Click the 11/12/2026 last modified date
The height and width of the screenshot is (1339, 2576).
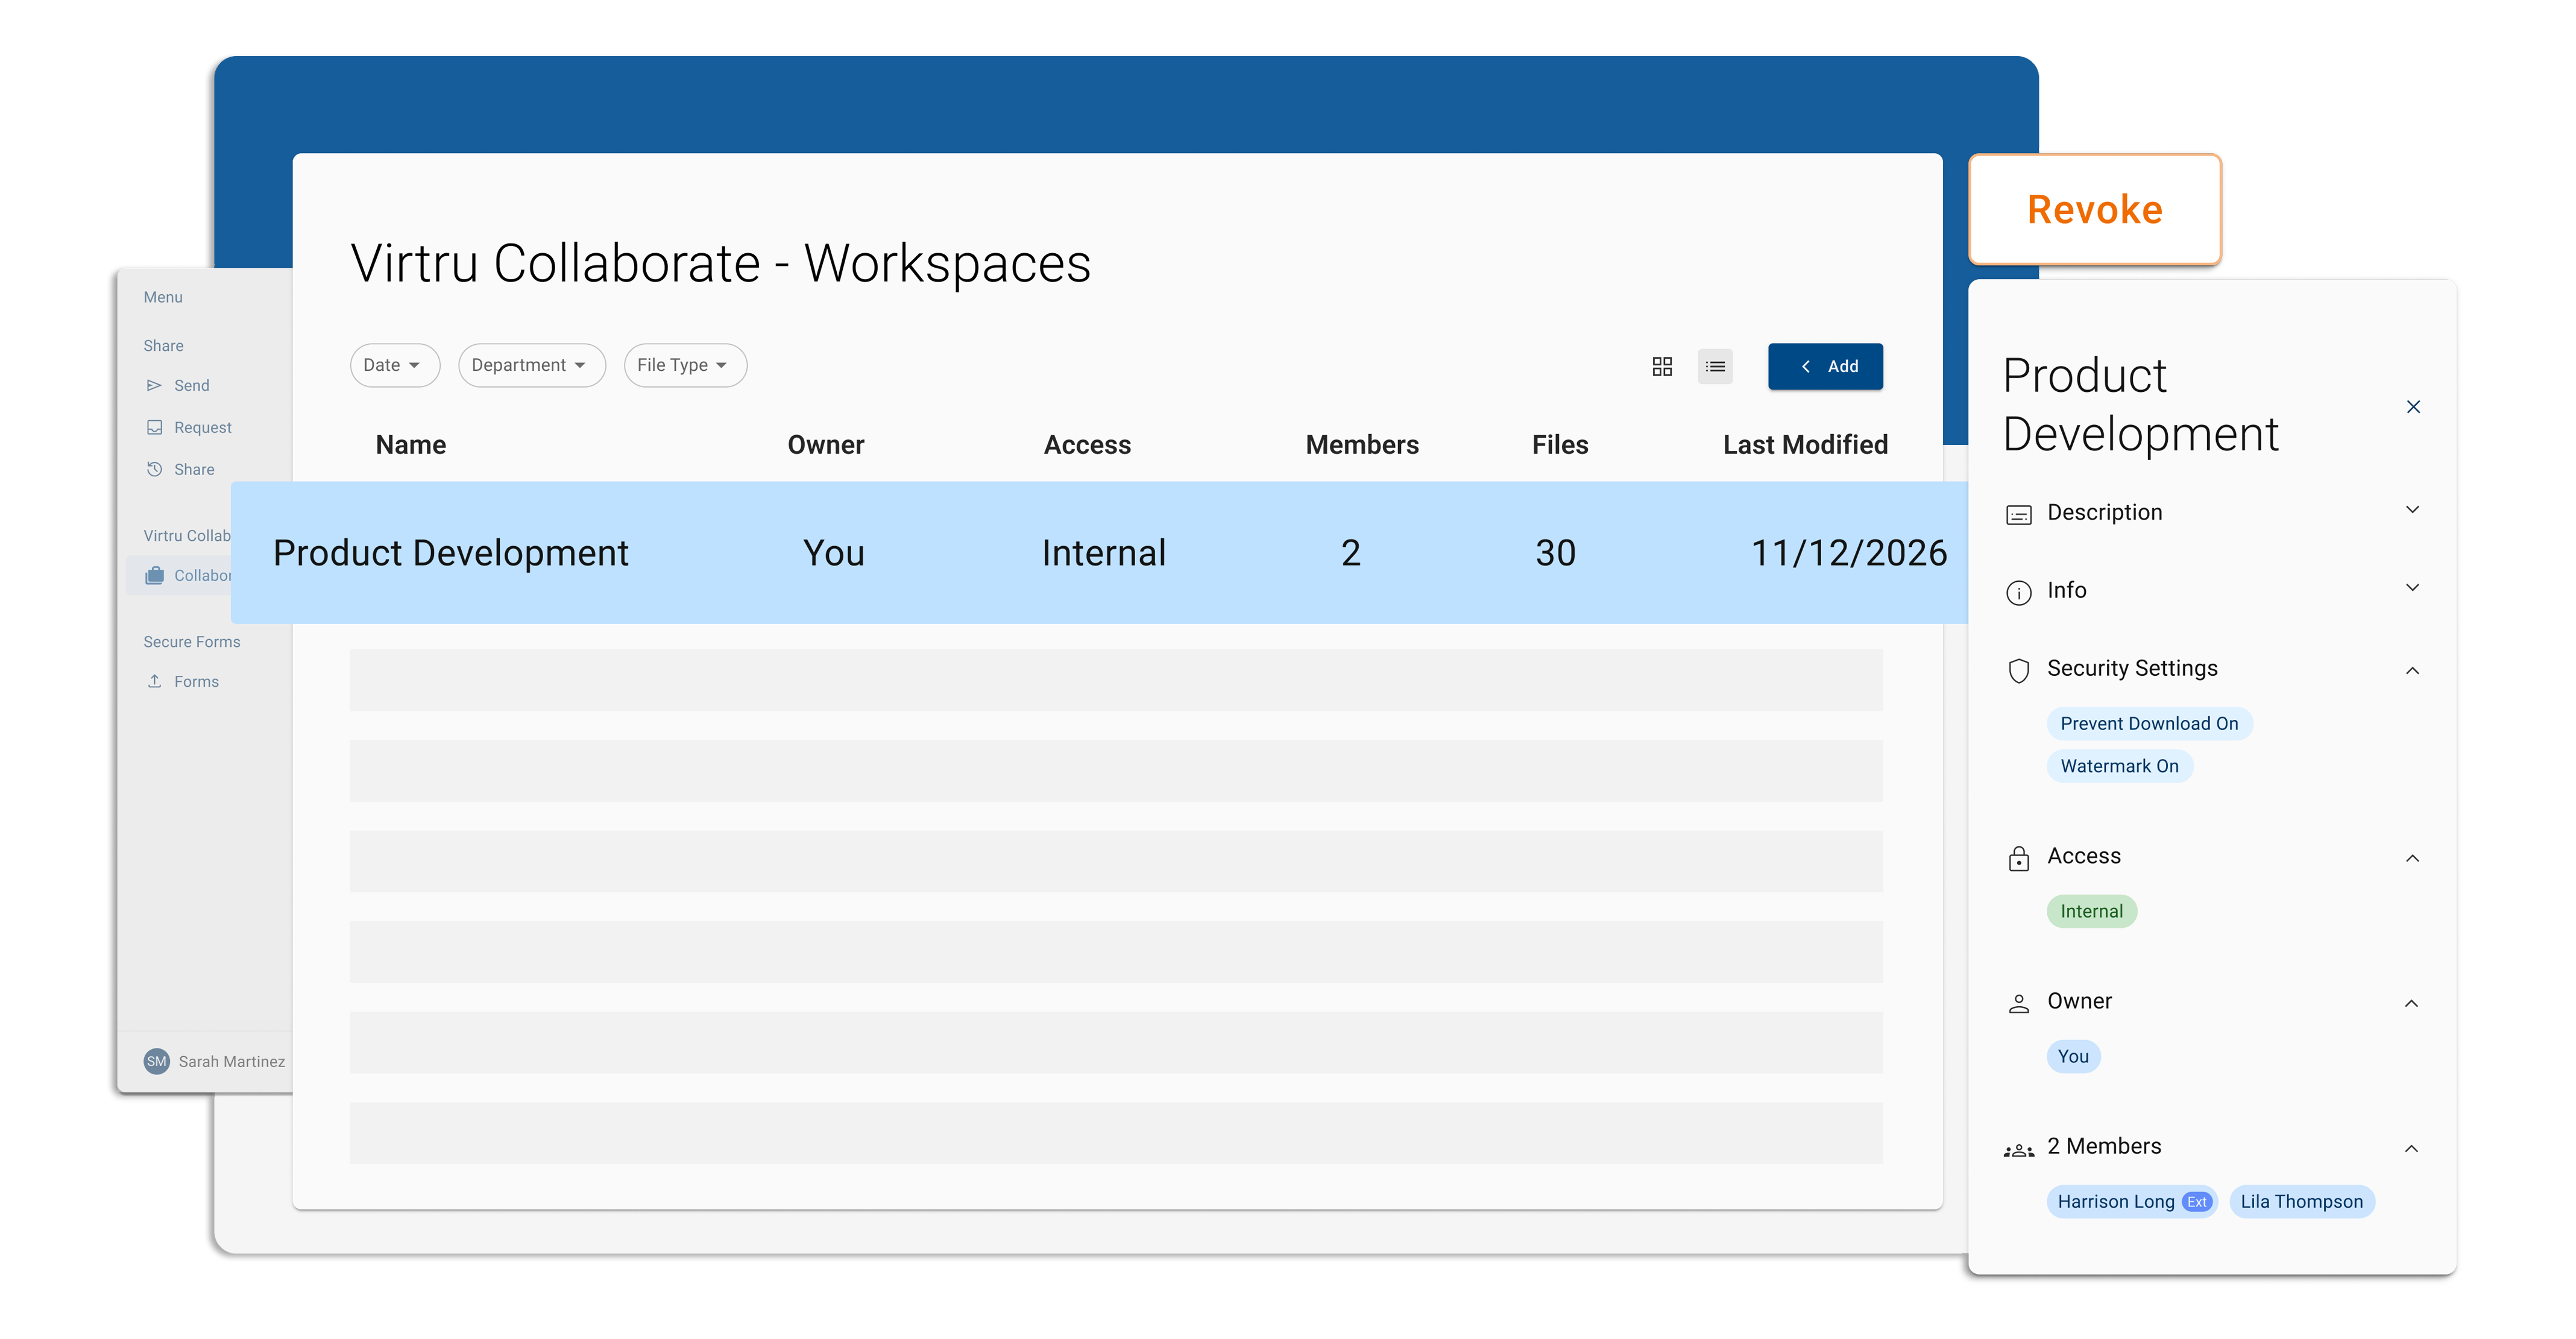1849,553
